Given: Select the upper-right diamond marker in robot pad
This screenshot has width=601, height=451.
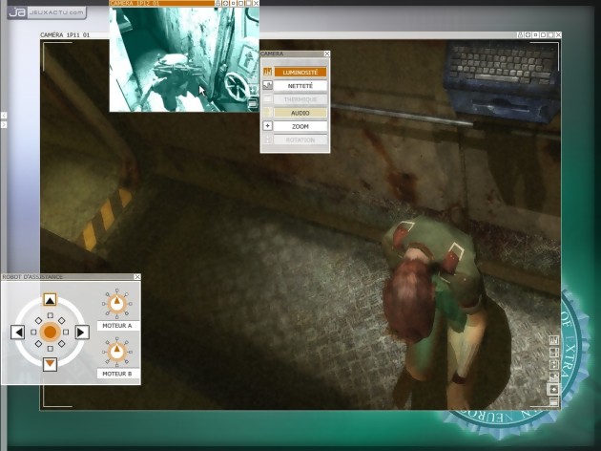Looking at the screenshot, I should (x=62, y=320).
